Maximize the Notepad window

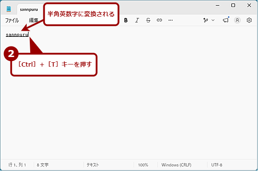click(x=233, y=5)
